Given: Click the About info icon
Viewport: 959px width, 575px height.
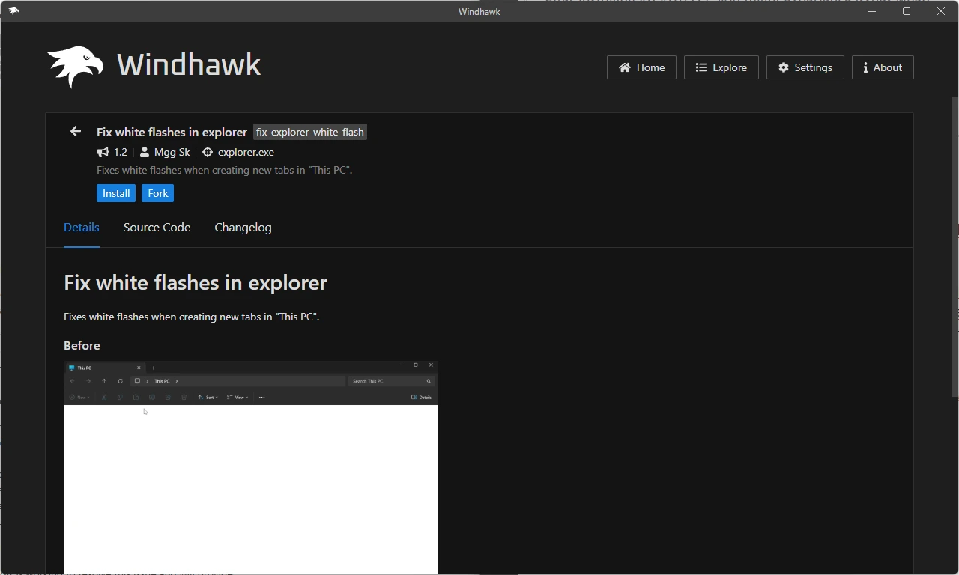Looking at the screenshot, I should (x=867, y=67).
